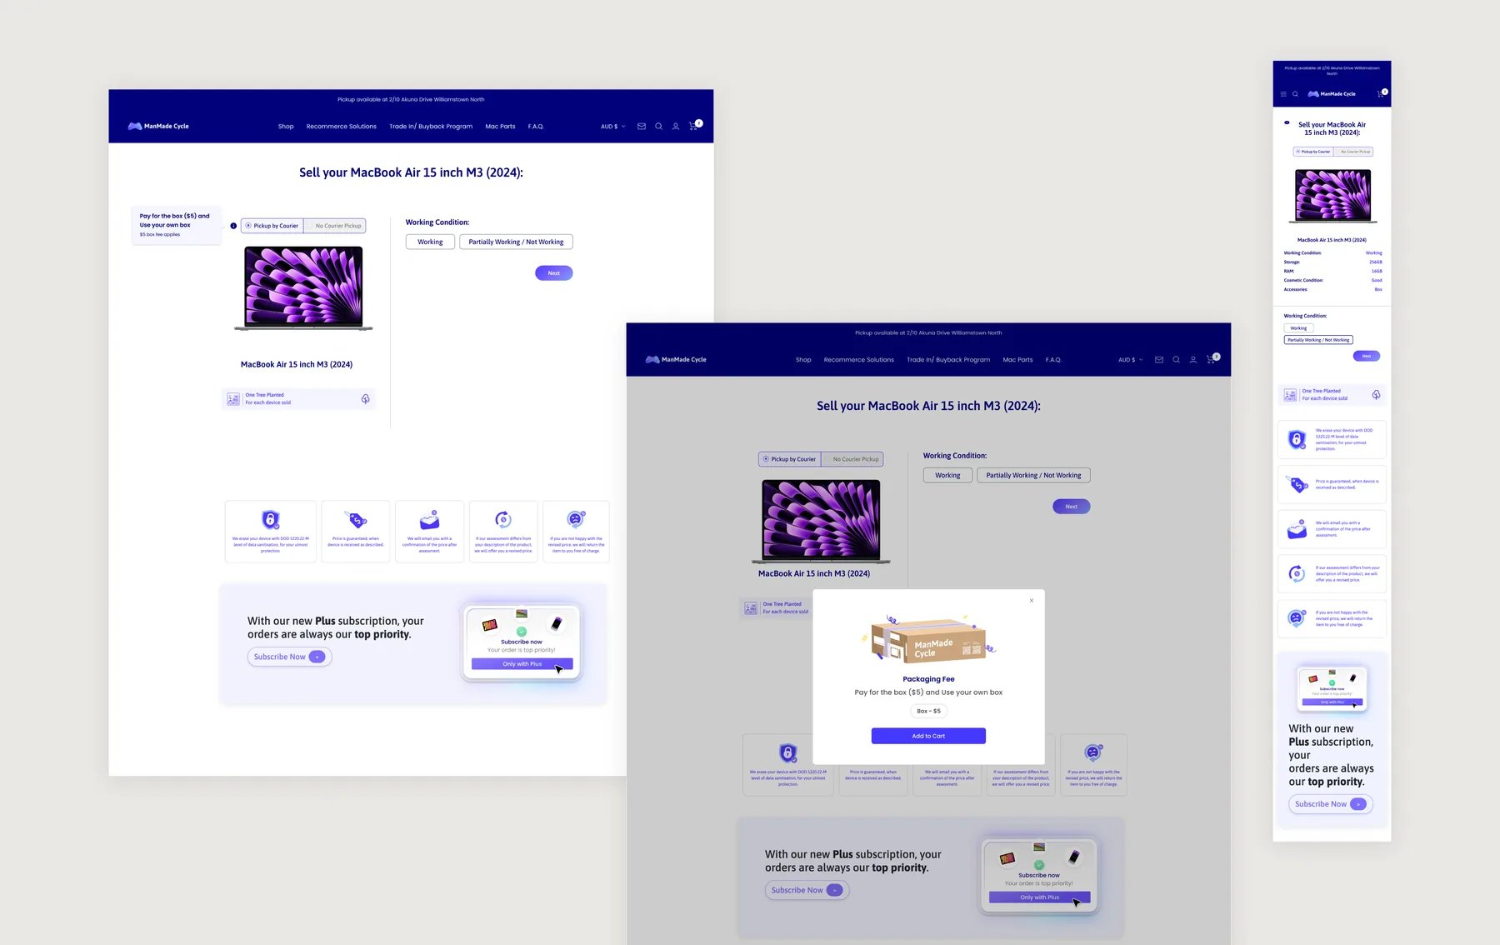The width and height of the screenshot is (1500, 945).
Task: Click the Next button on the popup page
Action: pos(1072,507)
